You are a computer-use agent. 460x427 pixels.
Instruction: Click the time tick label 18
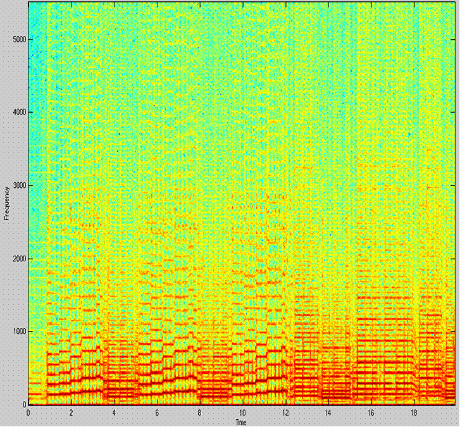[x=414, y=413]
